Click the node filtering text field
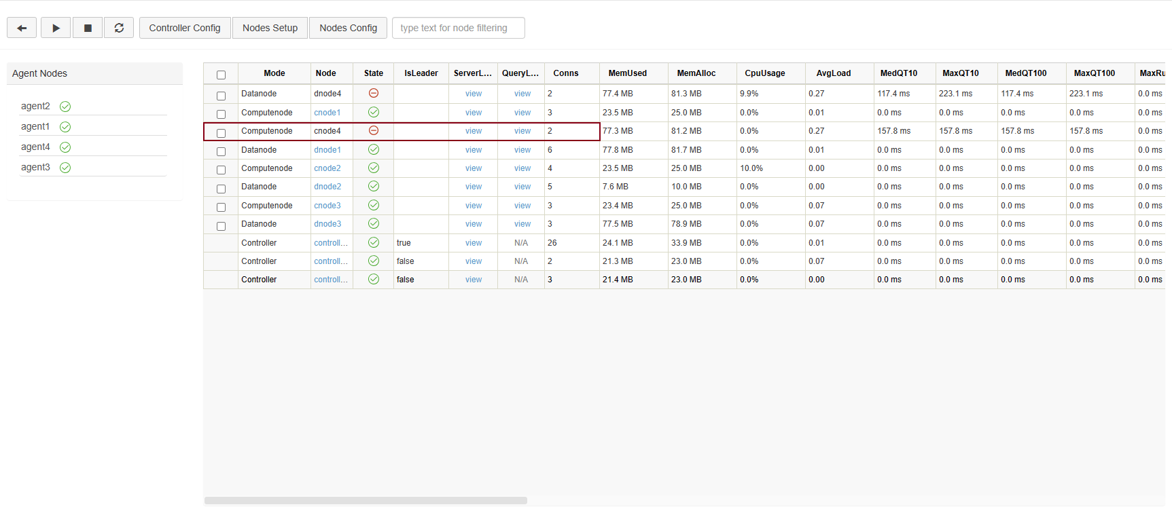The width and height of the screenshot is (1172, 526). (x=458, y=28)
